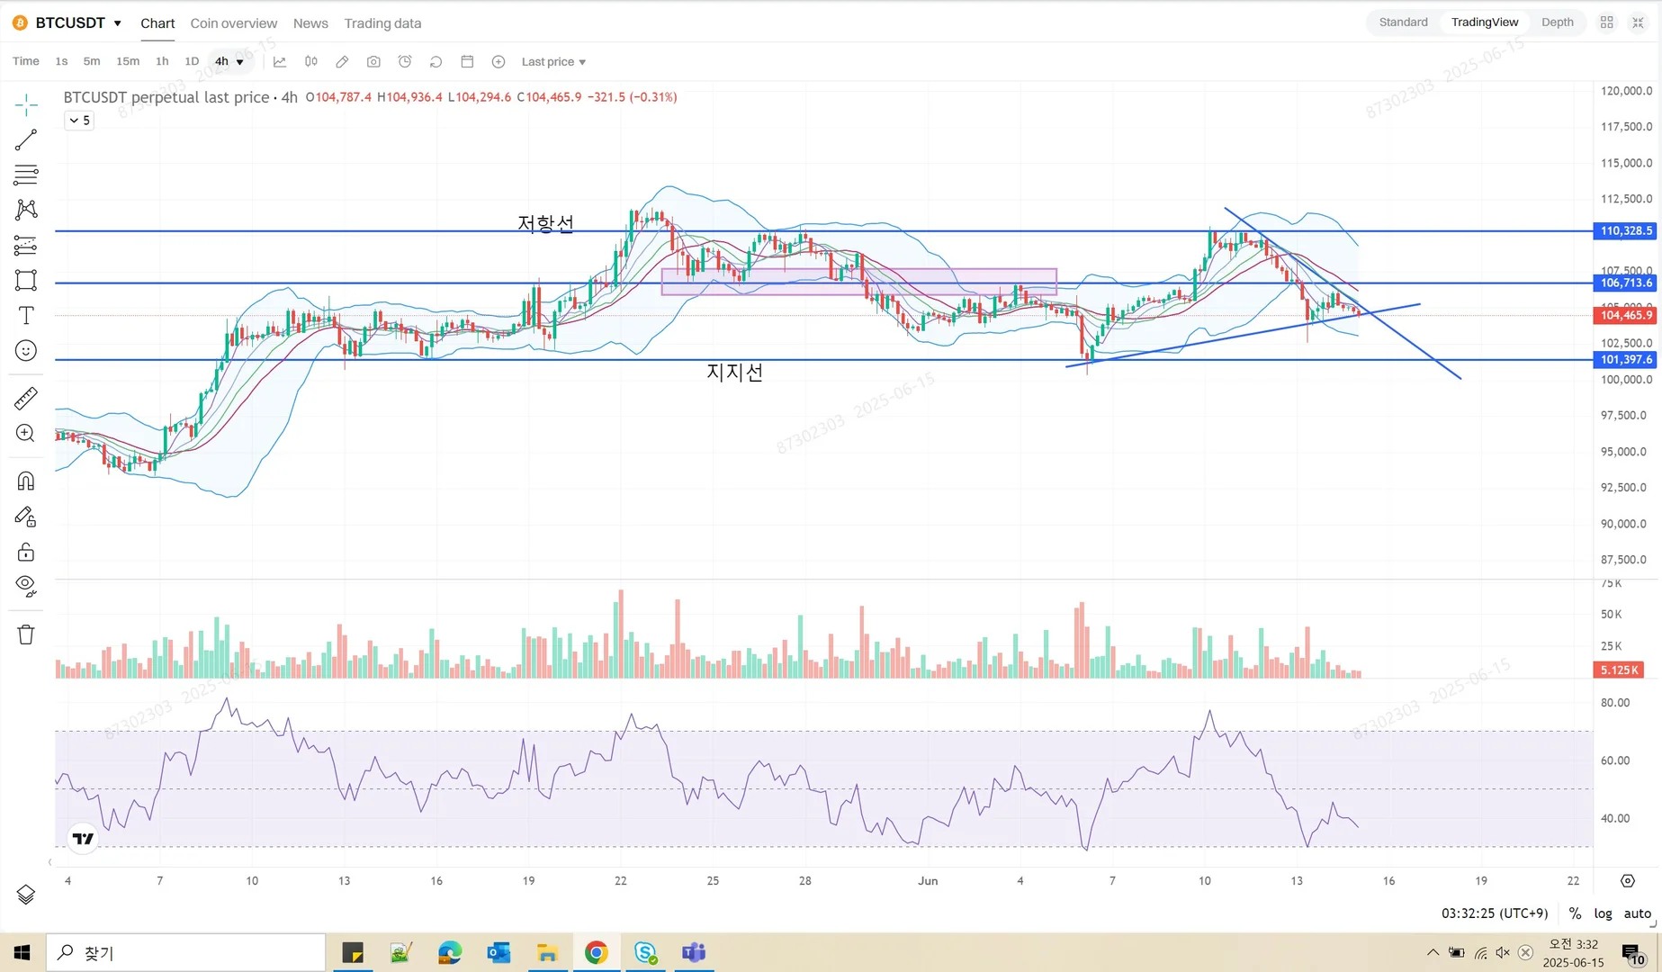The height and width of the screenshot is (972, 1662).
Task: Toggle hide all drawings eye icon
Action: (x=26, y=586)
